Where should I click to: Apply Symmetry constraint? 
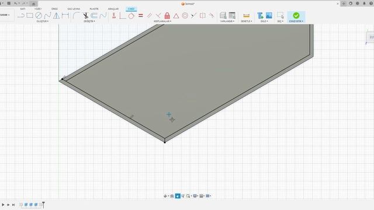click(203, 16)
